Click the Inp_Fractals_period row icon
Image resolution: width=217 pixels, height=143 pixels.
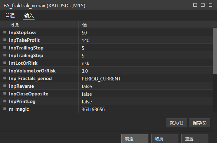tap(4, 78)
